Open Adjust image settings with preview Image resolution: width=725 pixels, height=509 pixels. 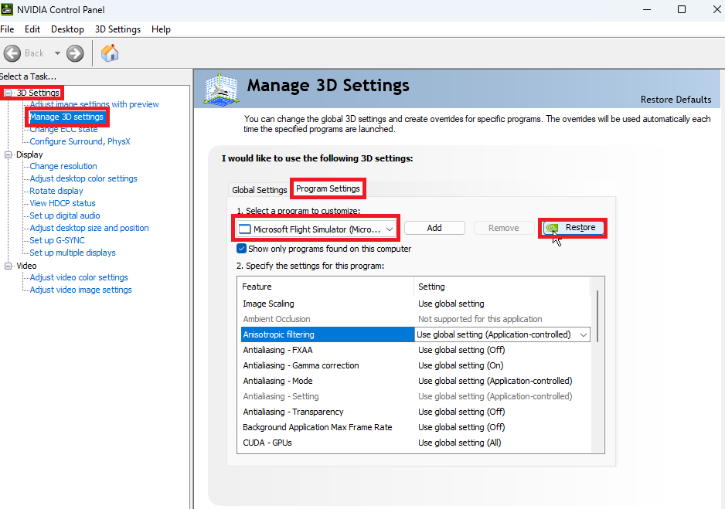click(x=94, y=104)
